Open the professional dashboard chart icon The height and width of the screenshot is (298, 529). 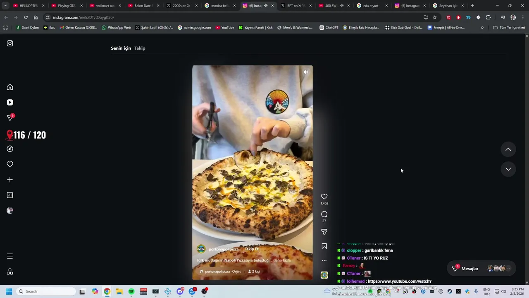pos(10,195)
